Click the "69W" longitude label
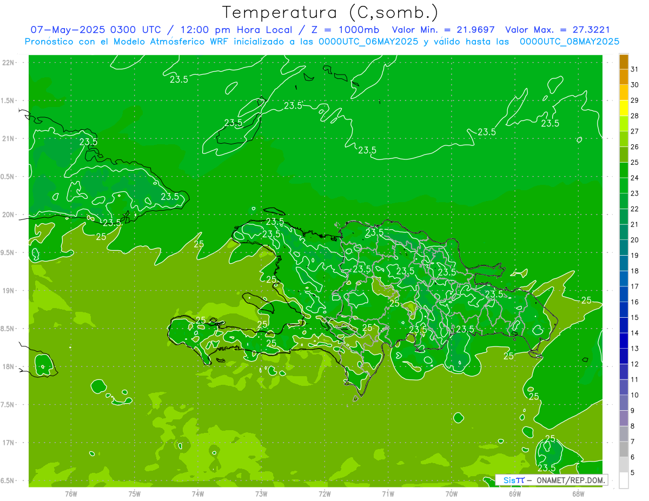The height and width of the screenshot is (501, 649). pyautogui.click(x=515, y=494)
